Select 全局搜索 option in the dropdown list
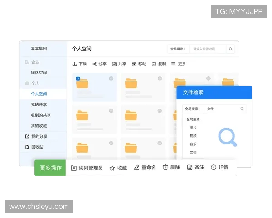 193,119
